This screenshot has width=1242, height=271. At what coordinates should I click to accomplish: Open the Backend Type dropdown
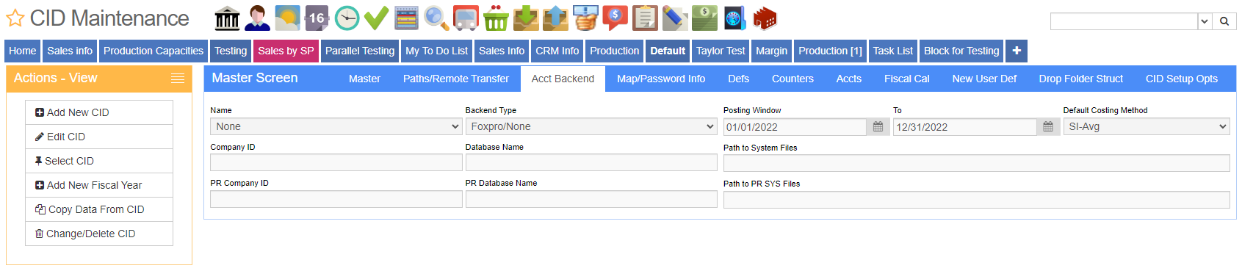[x=591, y=126]
